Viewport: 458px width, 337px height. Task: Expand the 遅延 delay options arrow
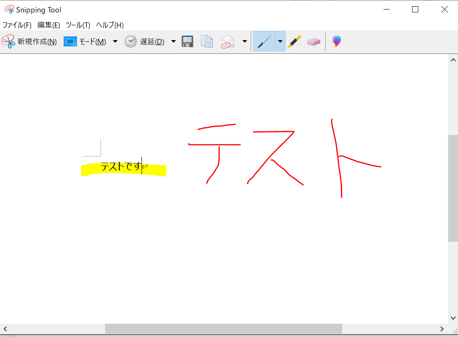tap(173, 41)
